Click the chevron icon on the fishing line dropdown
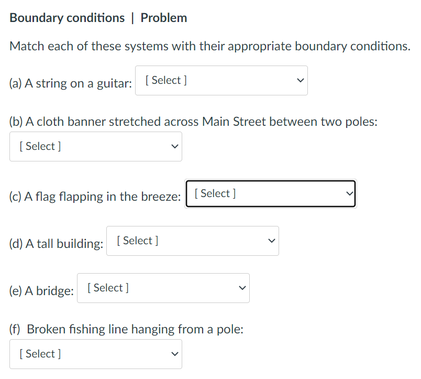The image size is (421, 379). point(174,354)
